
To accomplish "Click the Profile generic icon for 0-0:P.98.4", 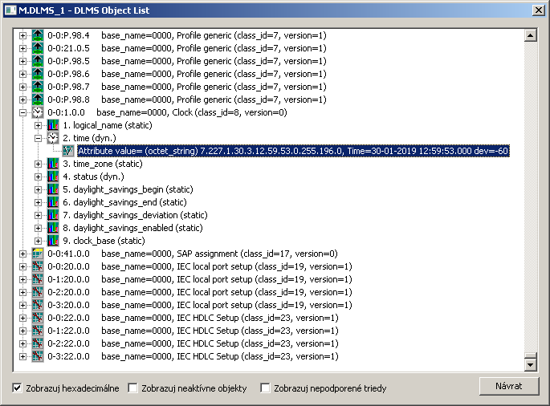I will tap(38, 36).
